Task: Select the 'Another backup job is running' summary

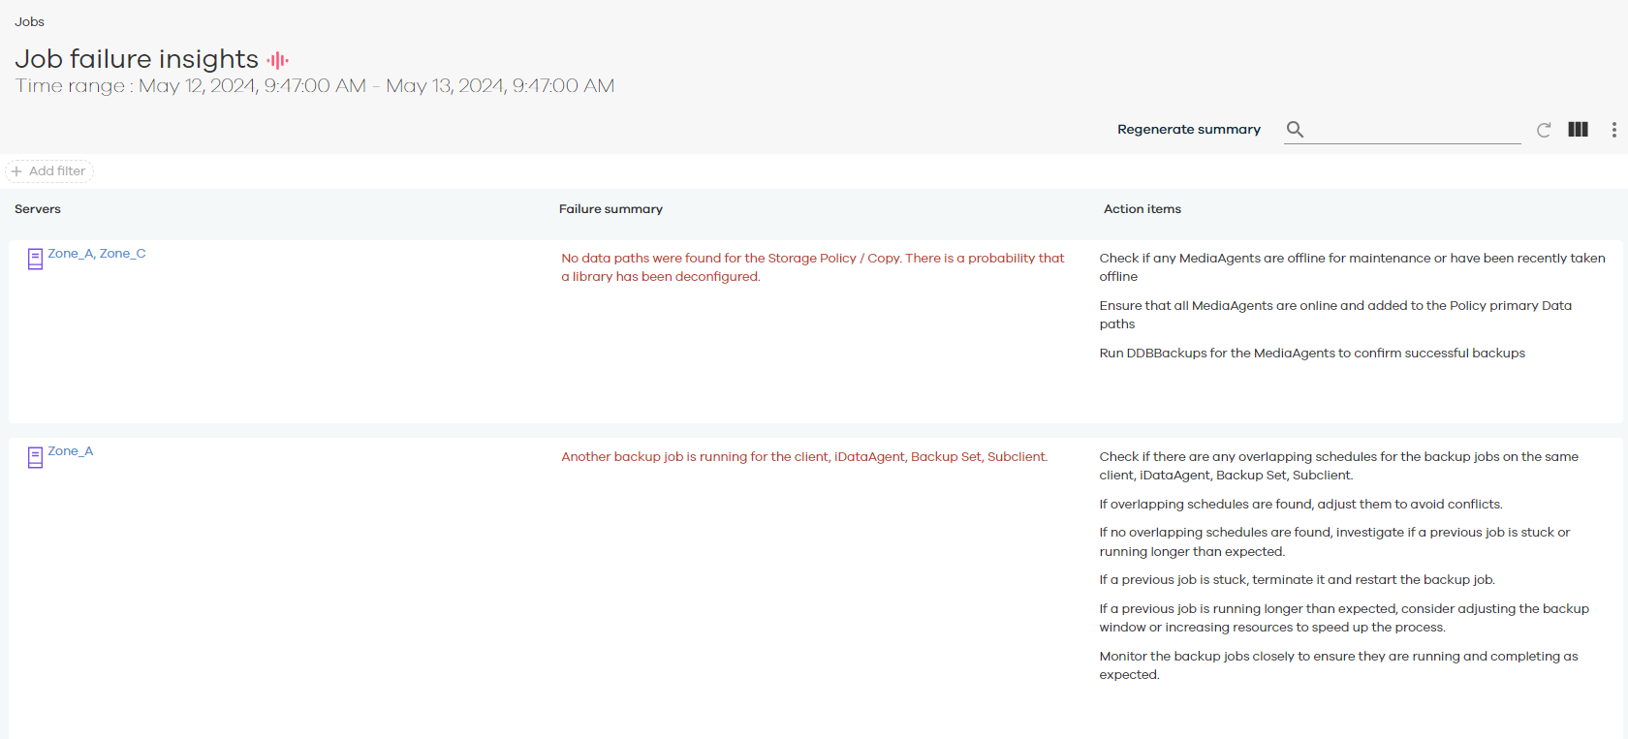Action: [804, 457]
